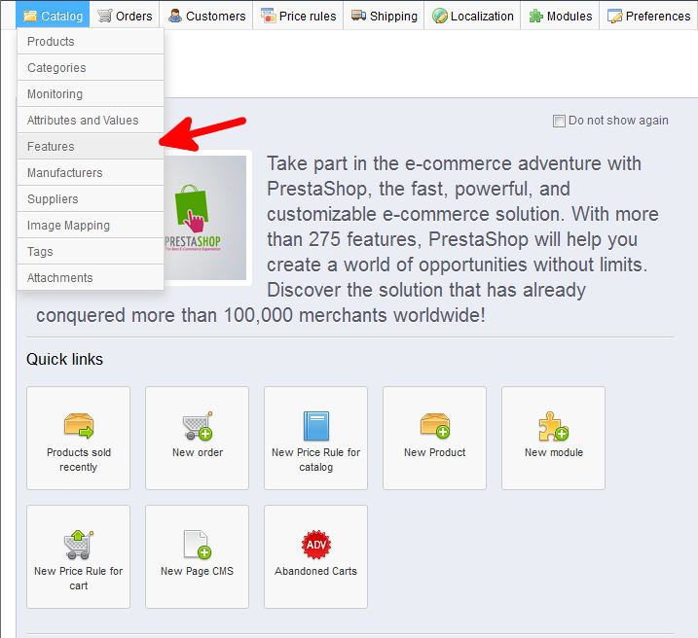Click the Modules puzzle icon
Viewport: 698px width, 638px height.
point(536,17)
